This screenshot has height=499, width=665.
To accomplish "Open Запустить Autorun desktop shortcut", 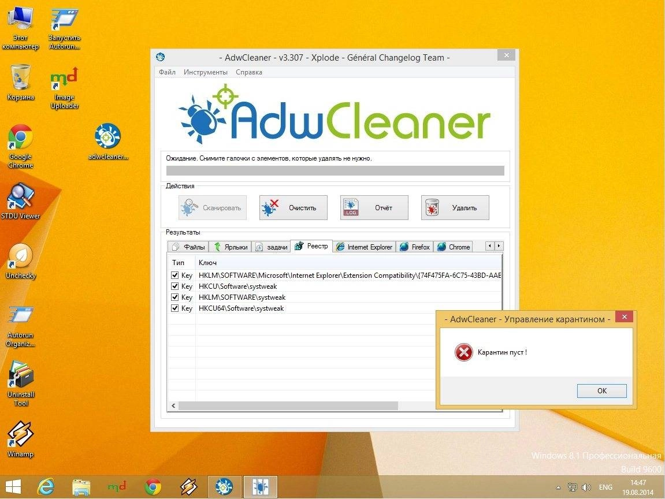I will point(65,28).
